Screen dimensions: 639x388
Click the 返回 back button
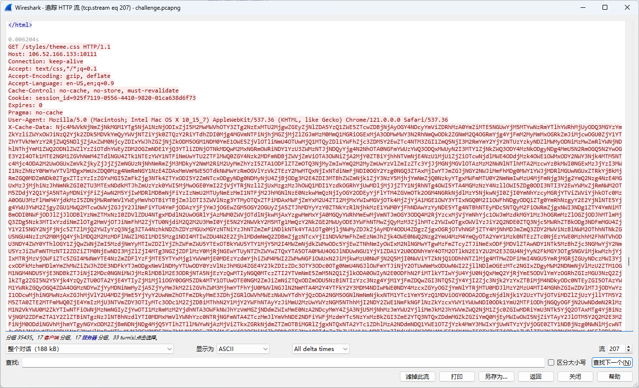tap(535, 376)
